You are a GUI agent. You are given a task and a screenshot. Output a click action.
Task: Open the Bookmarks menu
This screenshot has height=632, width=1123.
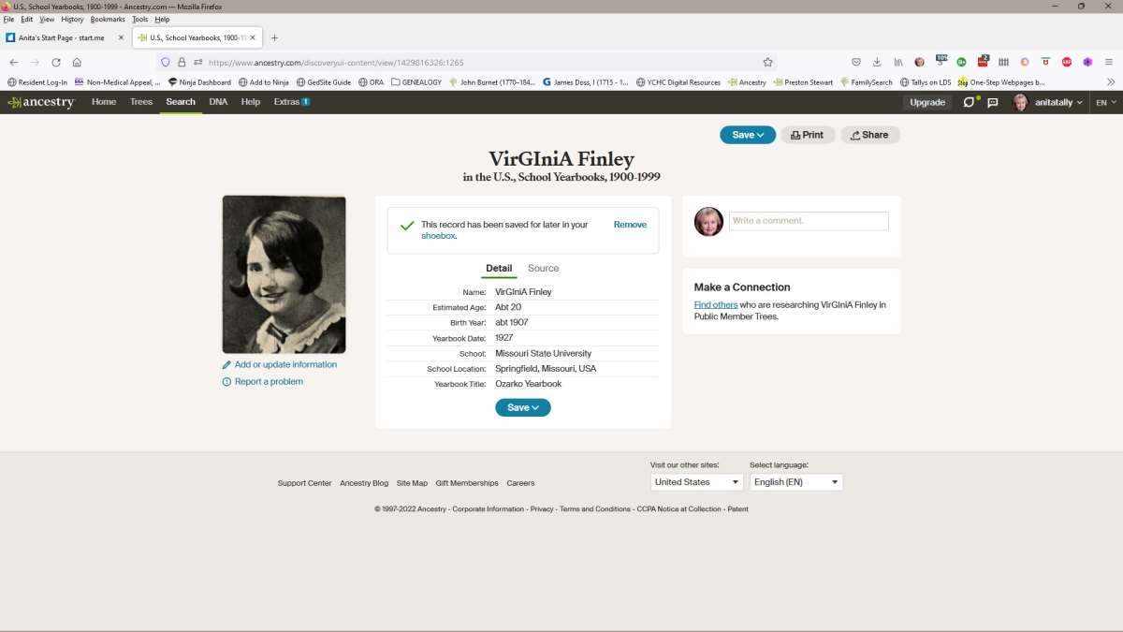click(x=108, y=19)
